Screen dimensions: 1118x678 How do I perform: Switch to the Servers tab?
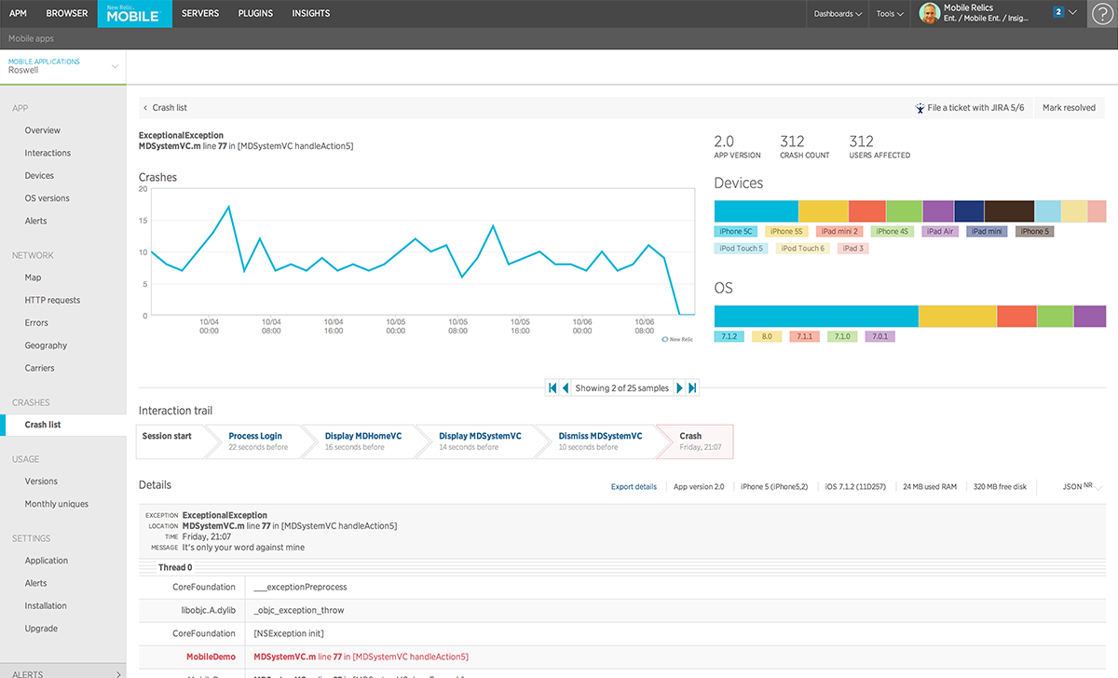200,13
